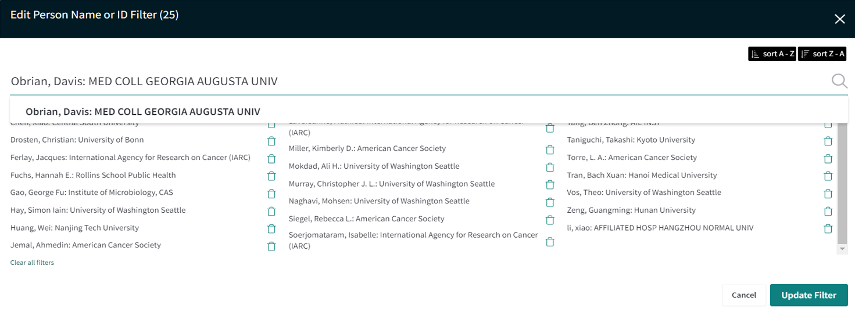Sort the filter list A - Z
855x313 pixels.
(771, 54)
